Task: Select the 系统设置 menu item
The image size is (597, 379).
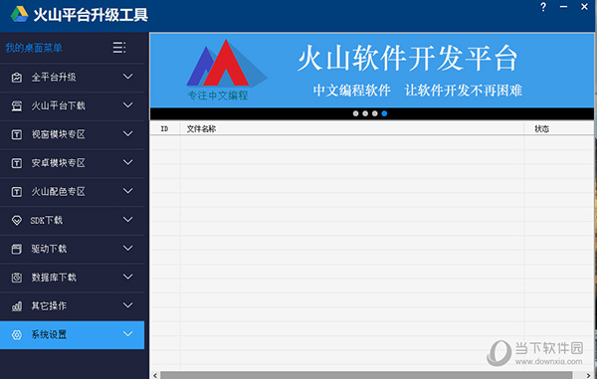Action: tap(72, 335)
